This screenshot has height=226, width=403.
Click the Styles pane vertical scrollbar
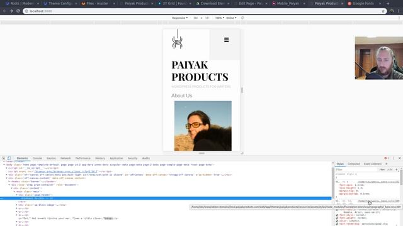pyautogui.click(x=401, y=177)
